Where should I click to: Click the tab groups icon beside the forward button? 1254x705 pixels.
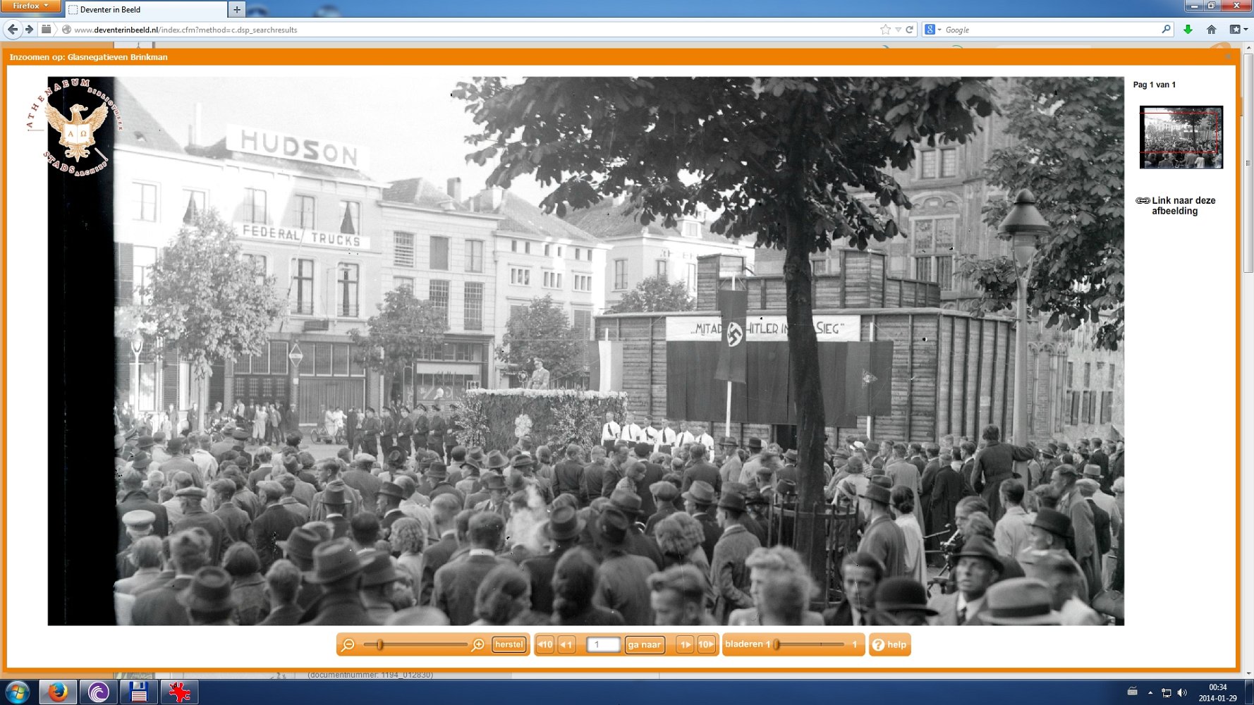coord(46,30)
